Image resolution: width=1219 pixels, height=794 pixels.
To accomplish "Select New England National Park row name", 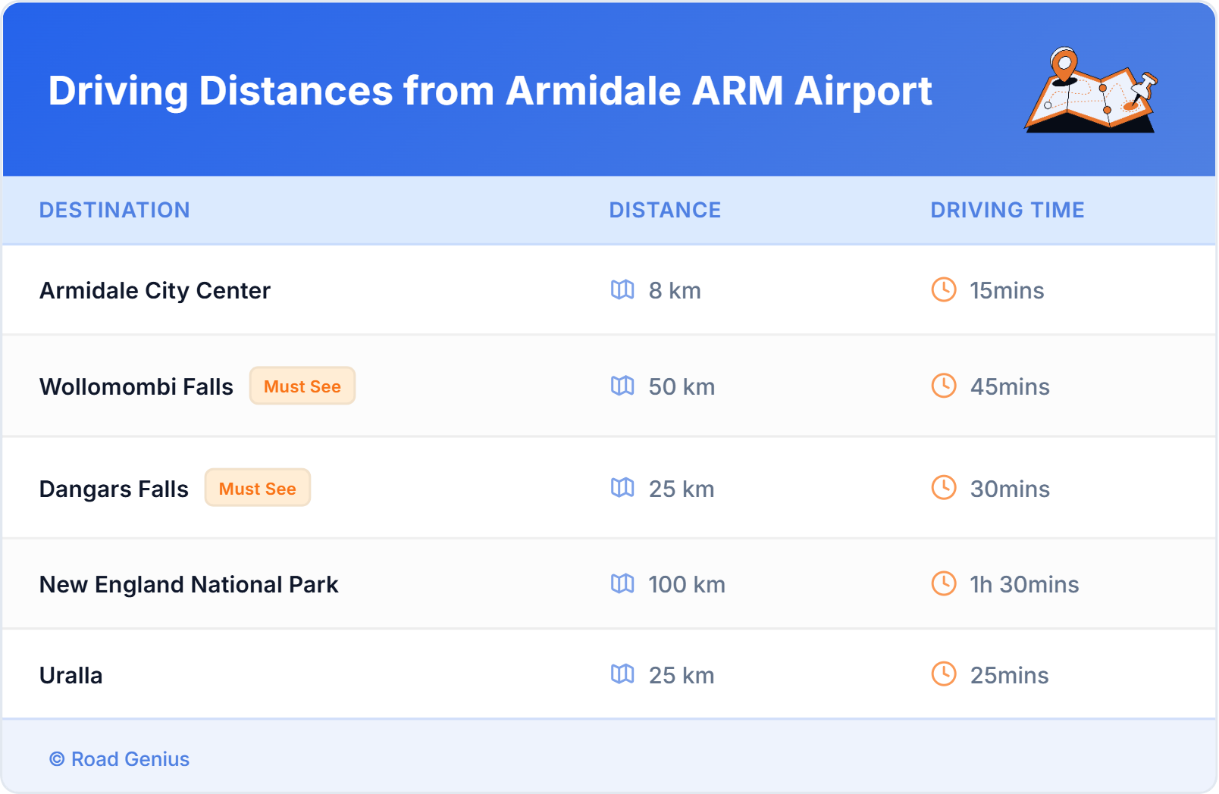I will click(189, 585).
